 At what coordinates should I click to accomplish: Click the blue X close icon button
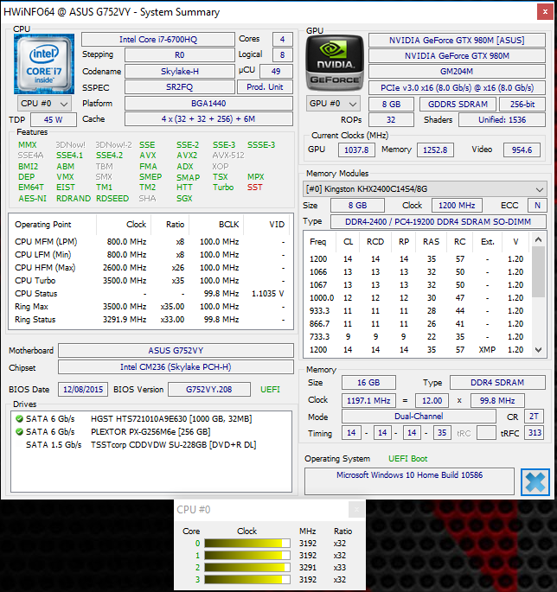tap(535, 482)
